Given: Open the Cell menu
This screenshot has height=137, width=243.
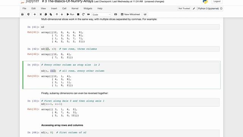Looking at the screenshot, I should [64, 8].
